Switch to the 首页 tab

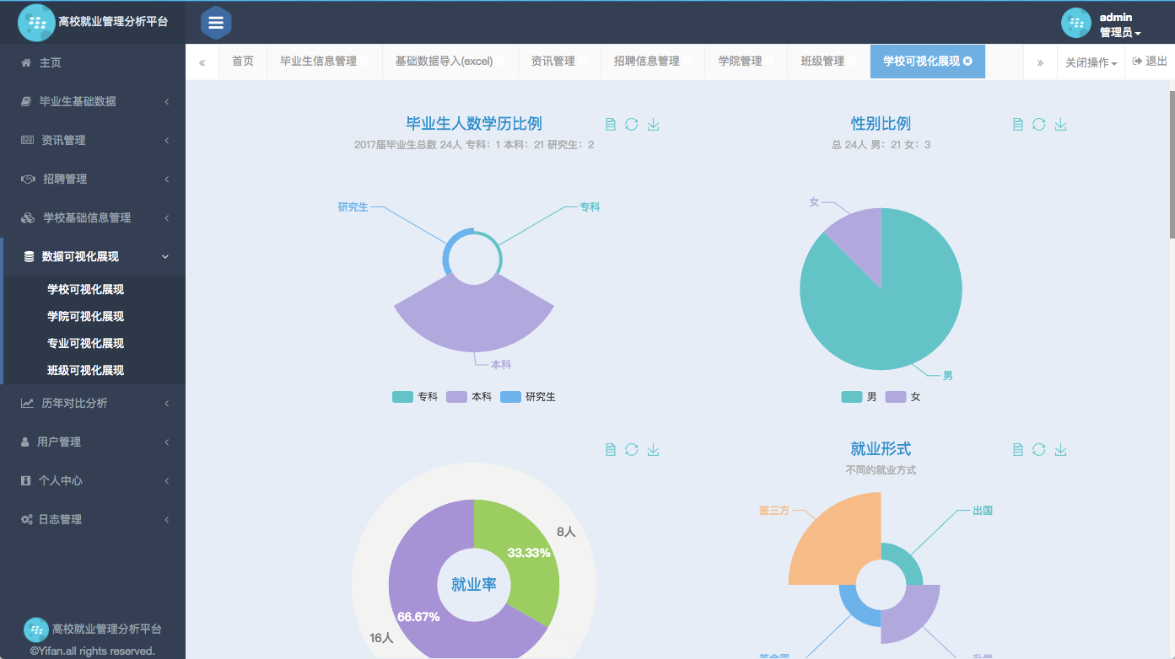click(x=243, y=62)
